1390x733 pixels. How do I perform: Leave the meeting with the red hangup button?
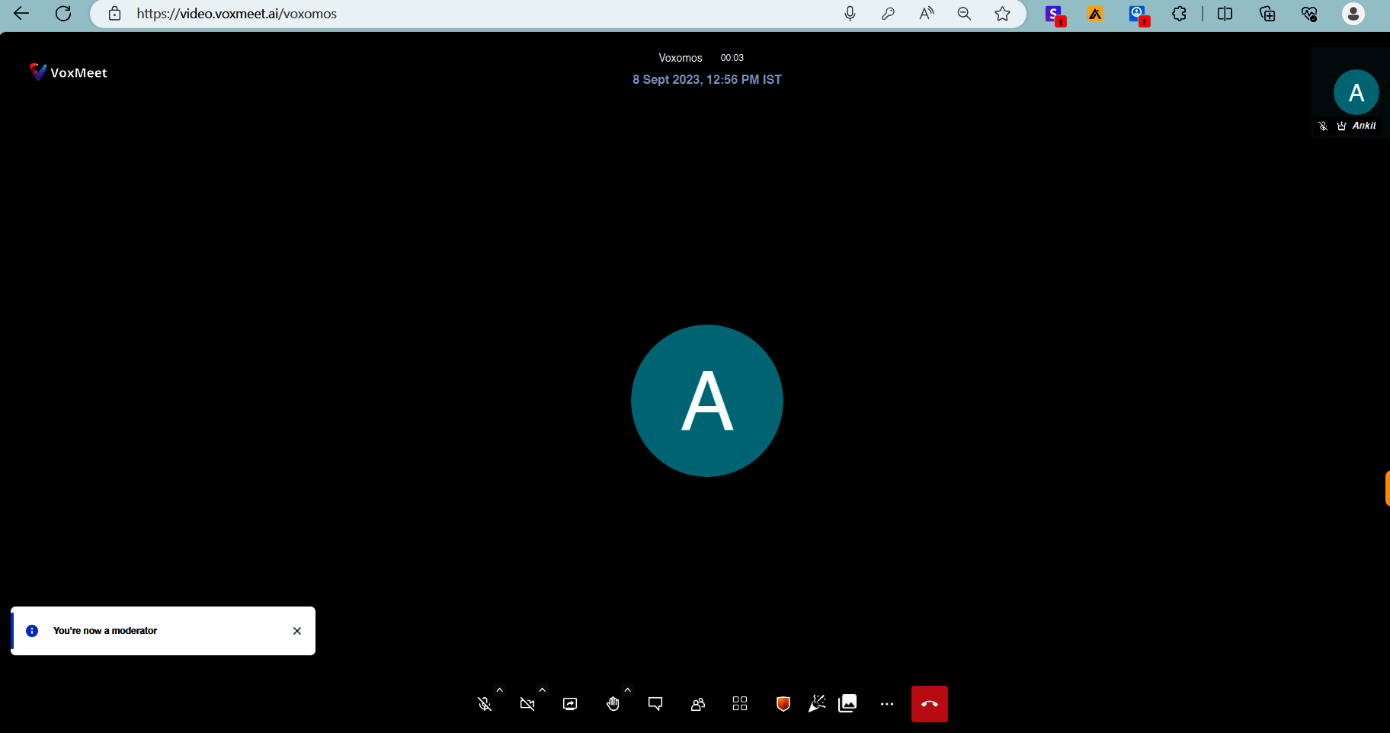(x=929, y=703)
